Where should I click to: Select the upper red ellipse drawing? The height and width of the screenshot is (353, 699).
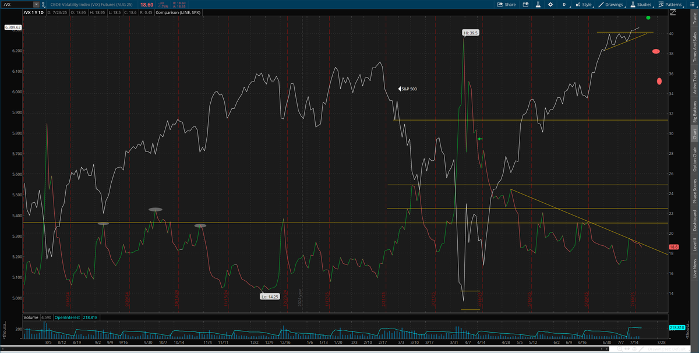point(655,52)
